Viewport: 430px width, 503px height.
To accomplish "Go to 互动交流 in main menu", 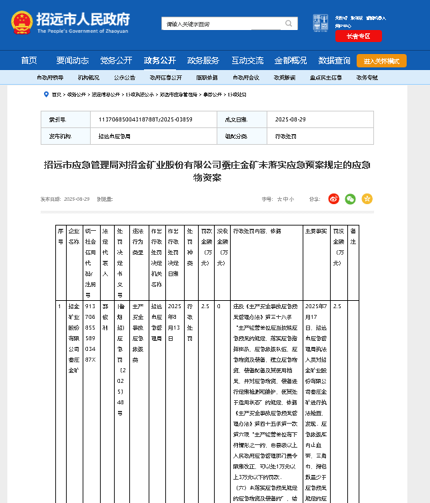I will [x=247, y=61].
